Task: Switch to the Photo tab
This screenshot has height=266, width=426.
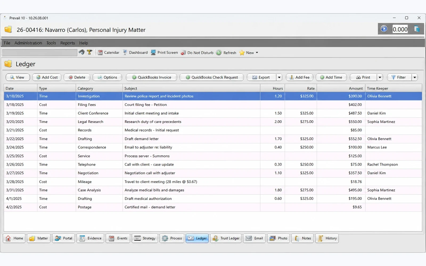Action: point(278,238)
